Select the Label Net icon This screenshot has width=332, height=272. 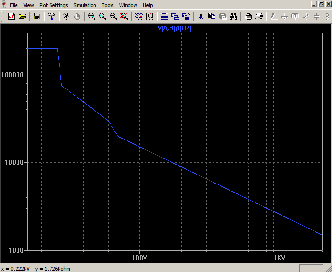coord(295,17)
